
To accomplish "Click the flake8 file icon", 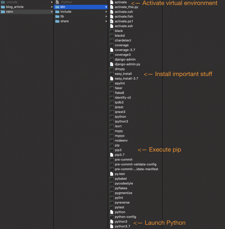I will click(x=112, y=93).
